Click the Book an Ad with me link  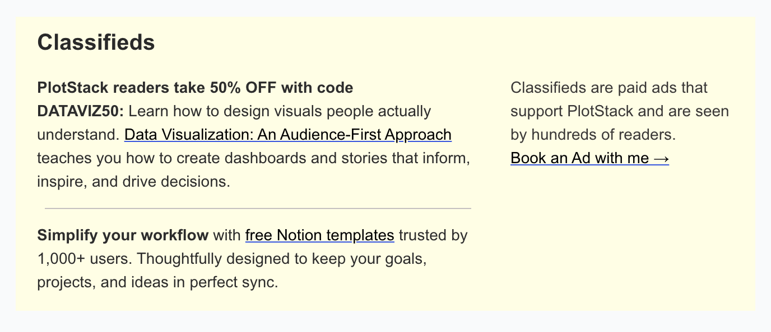tap(590, 158)
